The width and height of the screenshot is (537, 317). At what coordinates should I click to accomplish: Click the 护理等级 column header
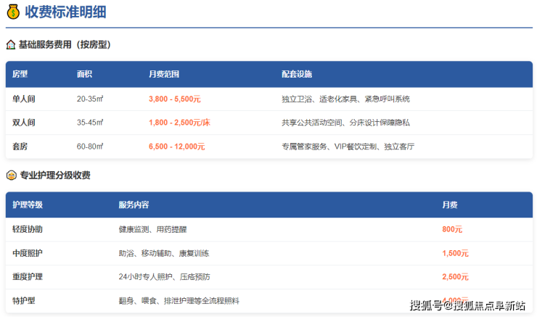pyautogui.click(x=28, y=205)
